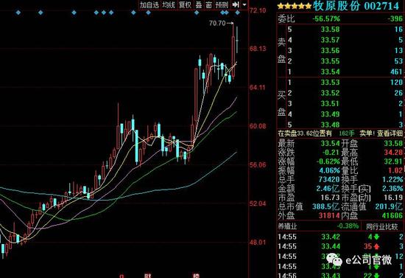Toggle the 均线 moving average display
The width and height of the screenshot is (405, 278).
click(x=169, y=4)
